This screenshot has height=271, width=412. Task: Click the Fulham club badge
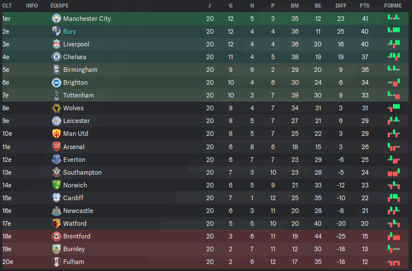tap(56, 262)
